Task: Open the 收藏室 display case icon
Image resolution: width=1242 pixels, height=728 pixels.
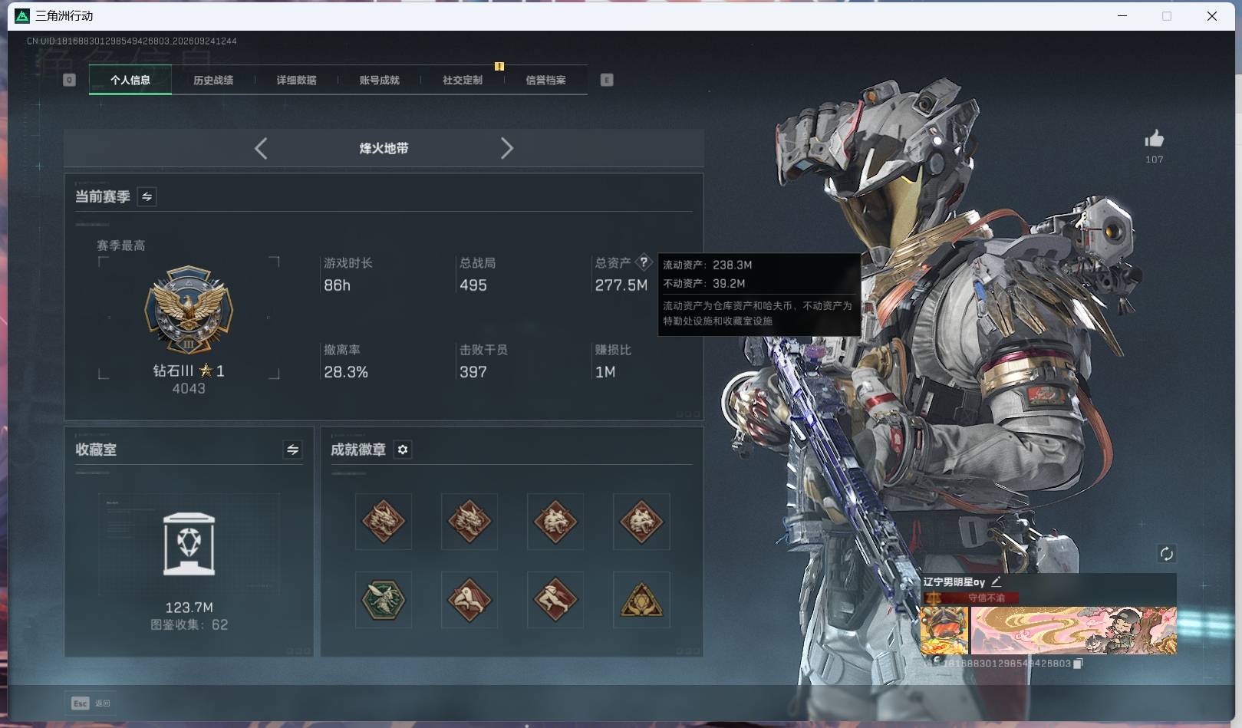Action: tap(189, 544)
